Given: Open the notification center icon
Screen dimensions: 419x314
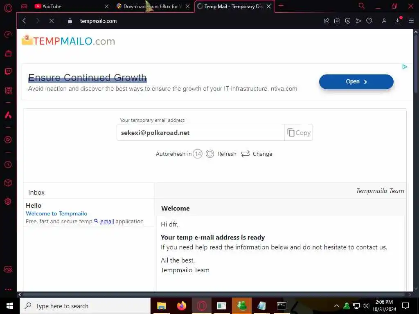Looking at the screenshot, I should (x=405, y=306).
